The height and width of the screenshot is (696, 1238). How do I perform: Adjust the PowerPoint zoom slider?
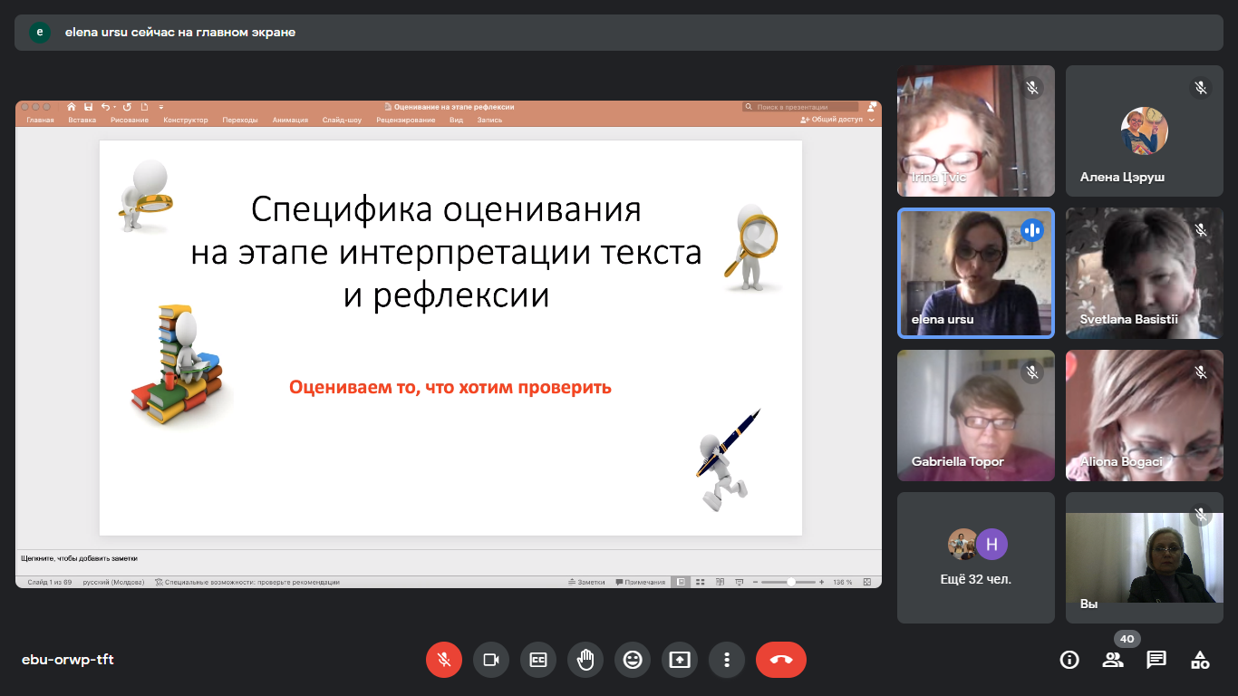(x=790, y=582)
